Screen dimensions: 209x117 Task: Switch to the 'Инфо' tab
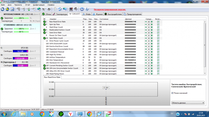(87, 14)
